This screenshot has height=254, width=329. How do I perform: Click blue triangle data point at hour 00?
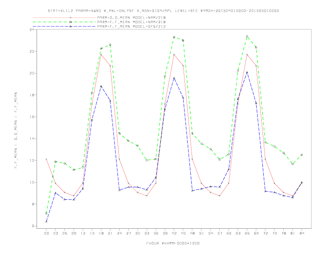[x=47, y=222]
